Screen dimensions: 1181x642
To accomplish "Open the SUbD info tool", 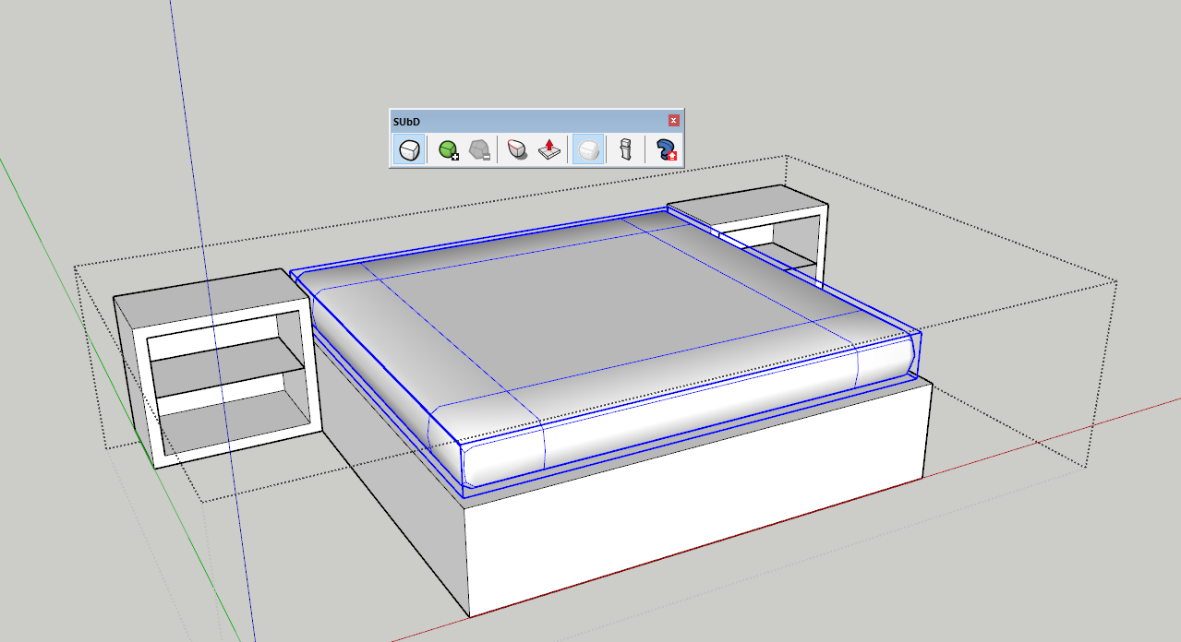I will tap(624, 150).
